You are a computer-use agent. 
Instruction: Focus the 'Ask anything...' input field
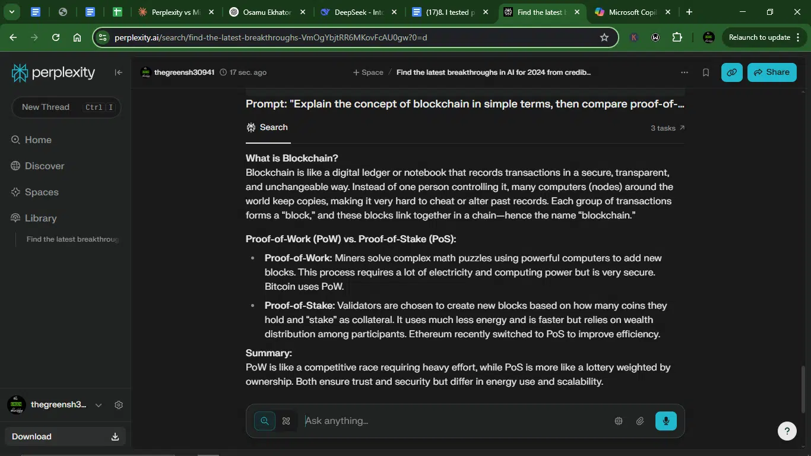(x=455, y=421)
